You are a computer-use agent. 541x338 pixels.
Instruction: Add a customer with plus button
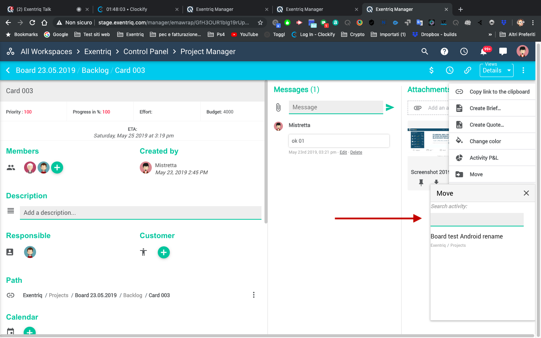pyautogui.click(x=164, y=252)
